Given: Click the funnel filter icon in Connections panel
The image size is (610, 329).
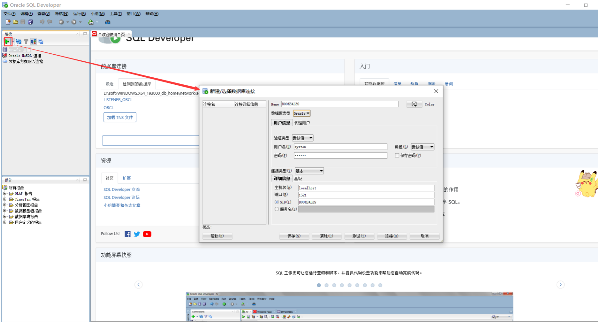Looking at the screenshot, I should tap(26, 42).
